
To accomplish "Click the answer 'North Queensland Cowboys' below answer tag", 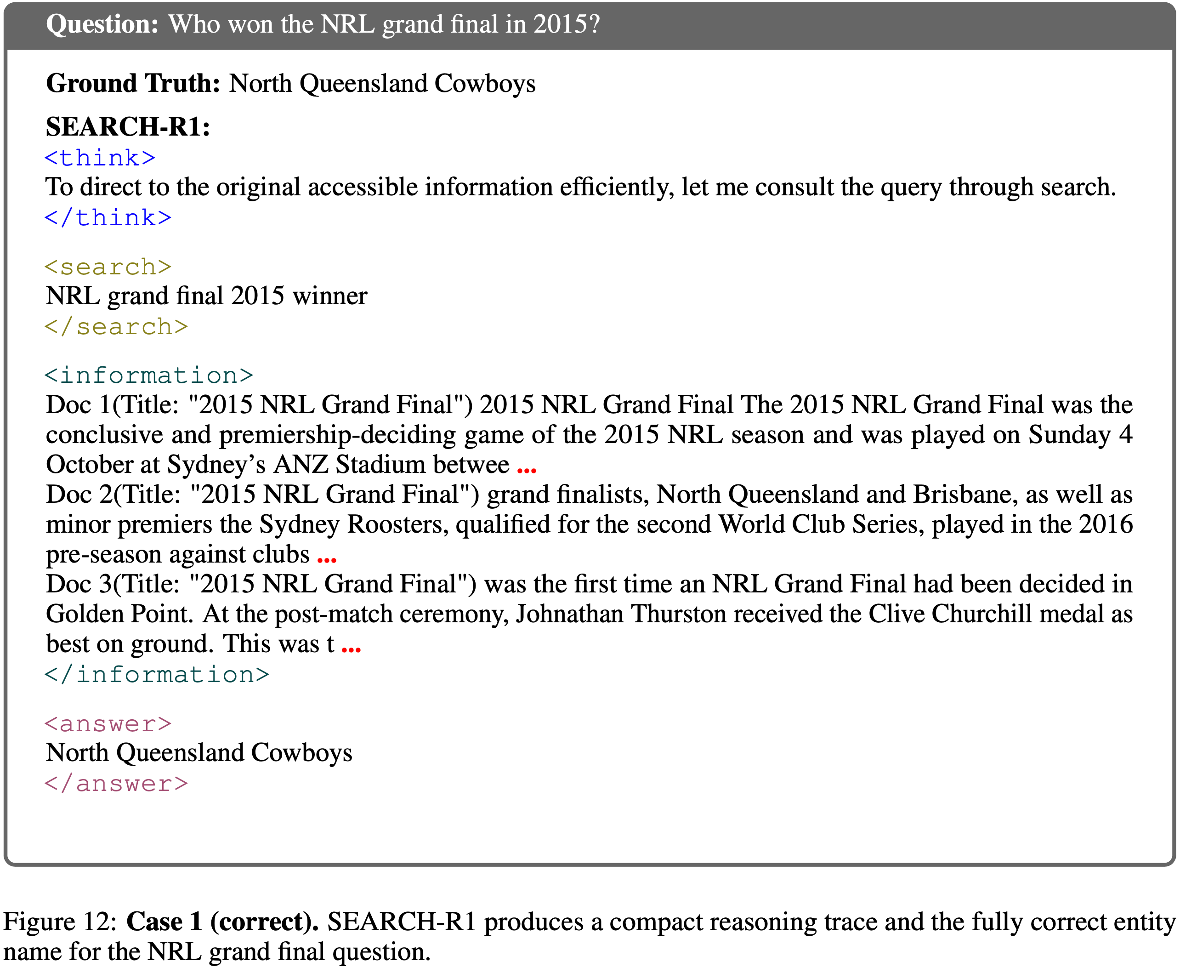I will (x=199, y=753).
